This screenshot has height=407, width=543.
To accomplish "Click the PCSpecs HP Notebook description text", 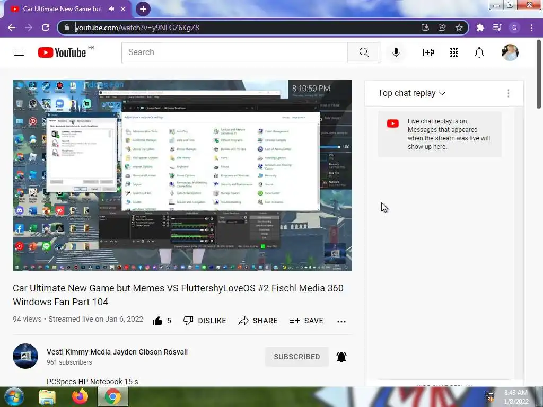I will 92,382.
